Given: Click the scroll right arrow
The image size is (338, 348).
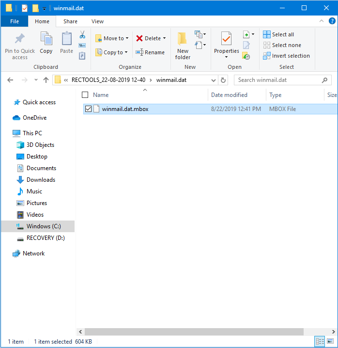Looking at the screenshot, I should pos(333,332).
